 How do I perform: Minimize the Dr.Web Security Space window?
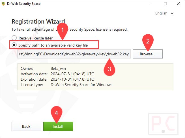[152, 4]
